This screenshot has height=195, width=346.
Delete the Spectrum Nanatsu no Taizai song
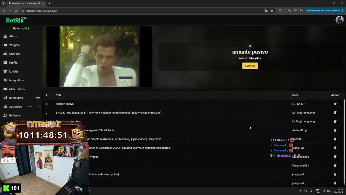pyautogui.click(x=335, y=139)
